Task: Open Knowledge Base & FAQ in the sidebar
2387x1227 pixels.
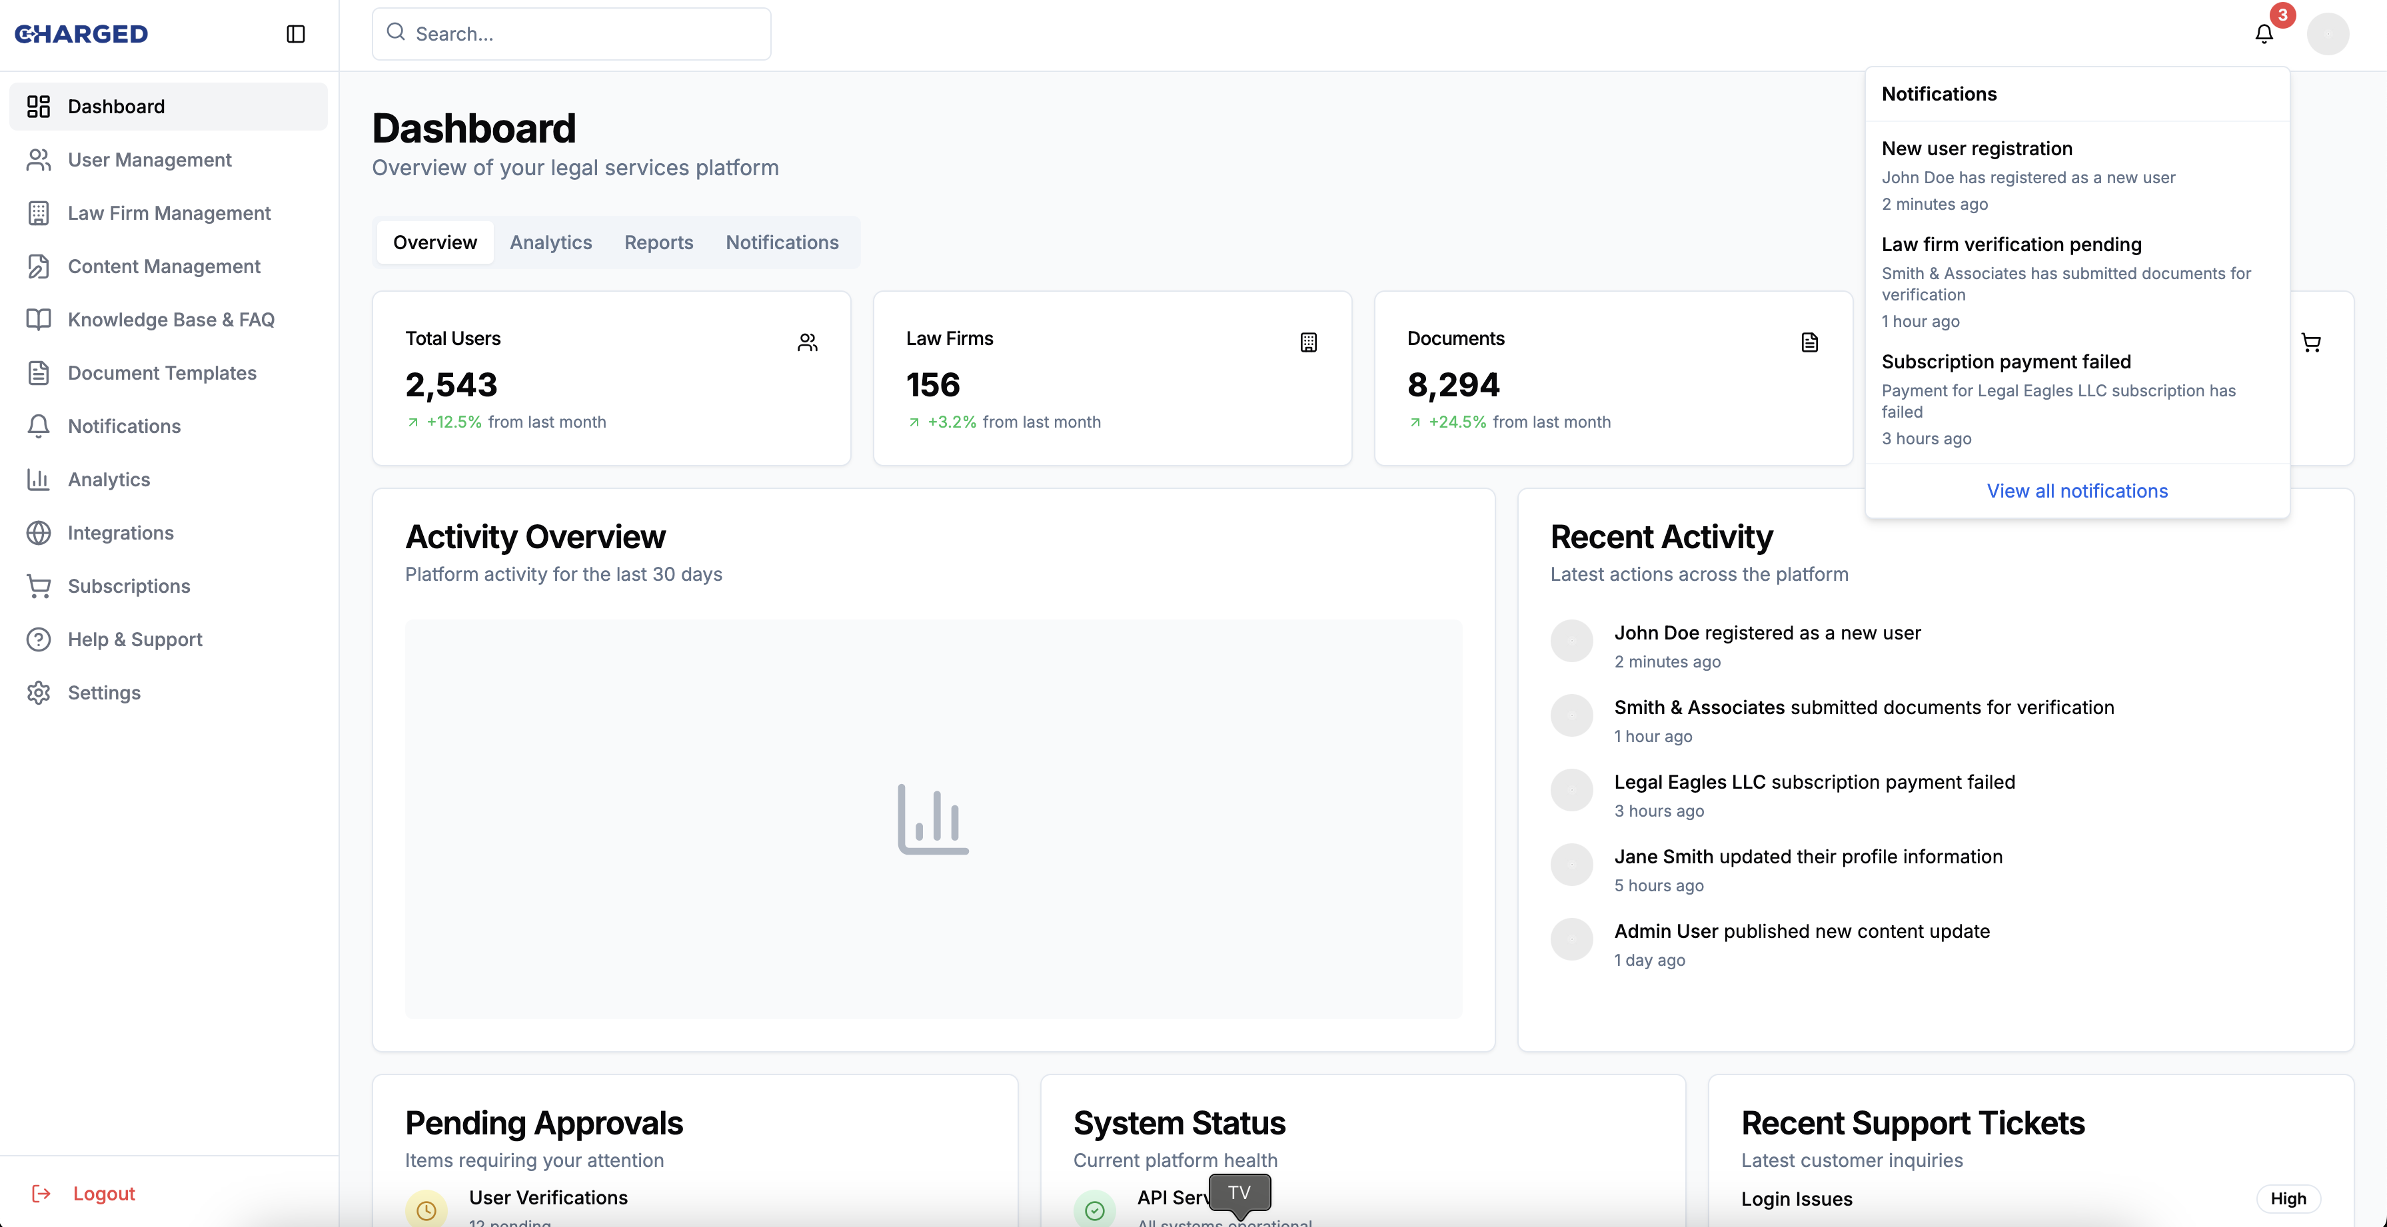Action: click(x=169, y=320)
